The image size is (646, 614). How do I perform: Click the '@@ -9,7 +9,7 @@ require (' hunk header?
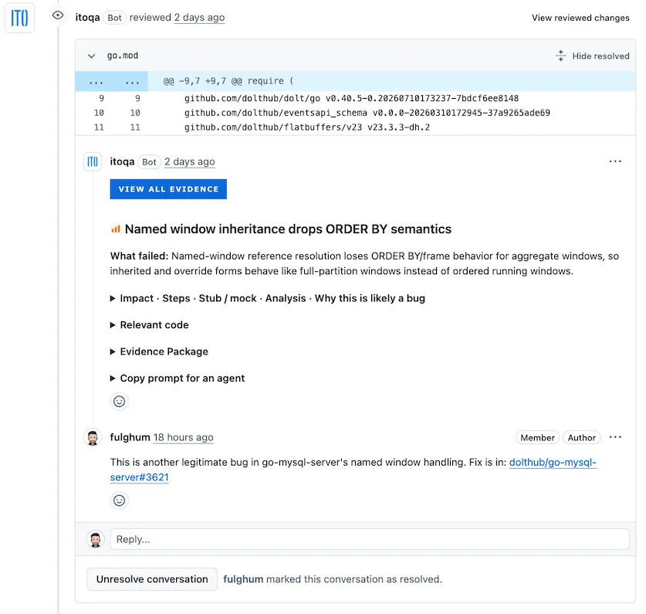[x=228, y=81]
